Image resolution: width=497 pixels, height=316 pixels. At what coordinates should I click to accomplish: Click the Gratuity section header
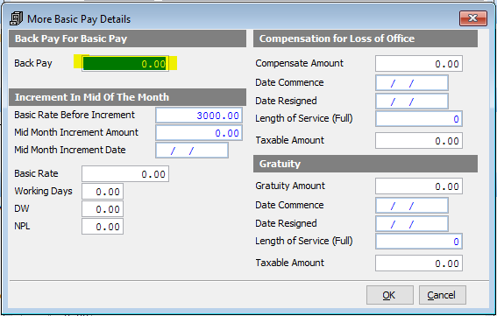(366, 164)
